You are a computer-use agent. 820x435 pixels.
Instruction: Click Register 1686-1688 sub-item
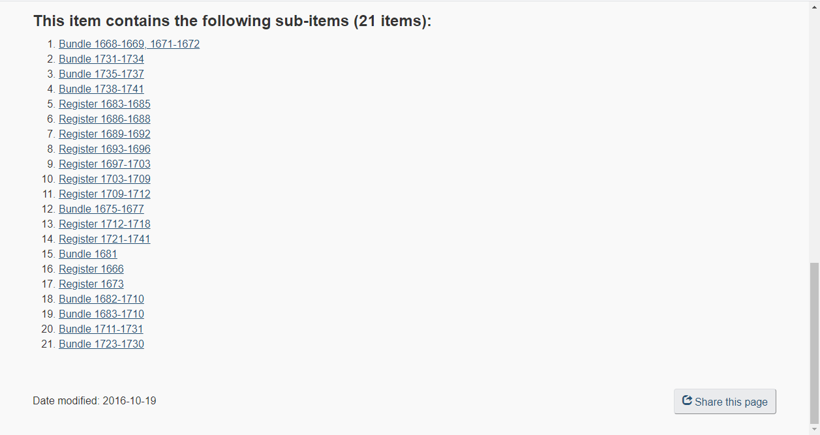(x=104, y=119)
